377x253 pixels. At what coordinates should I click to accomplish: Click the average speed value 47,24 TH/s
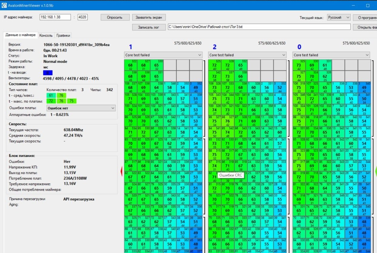(73, 135)
